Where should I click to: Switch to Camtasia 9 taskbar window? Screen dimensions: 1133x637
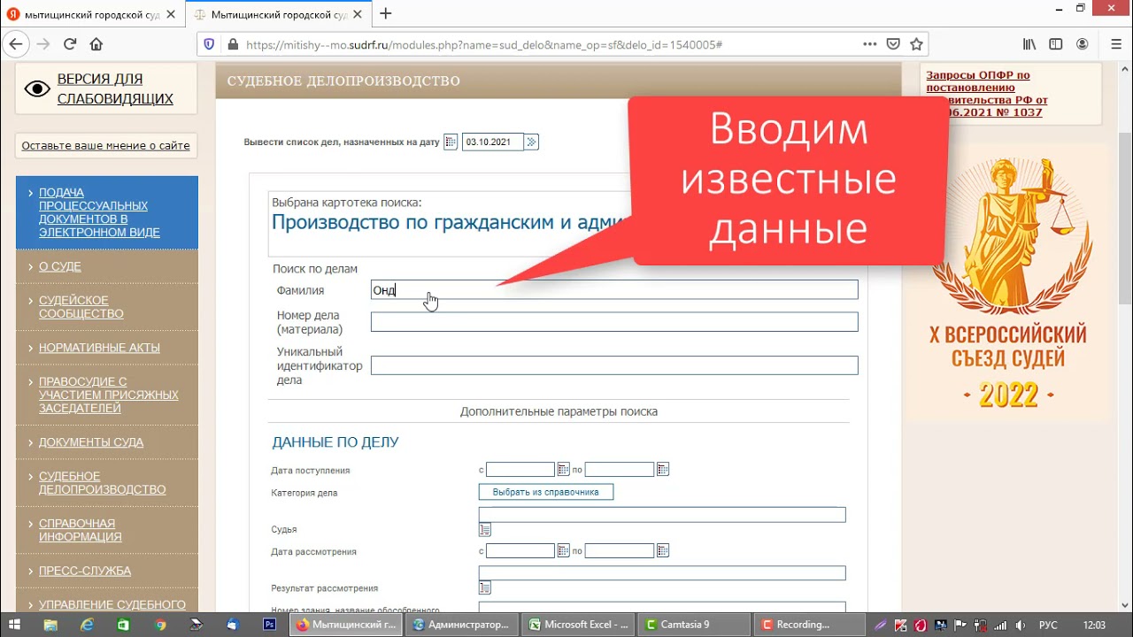pyautogui.click(x=693, y=625)
